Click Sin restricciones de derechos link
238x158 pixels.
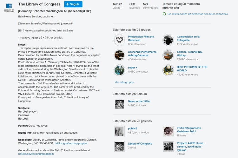click(197, 14)
